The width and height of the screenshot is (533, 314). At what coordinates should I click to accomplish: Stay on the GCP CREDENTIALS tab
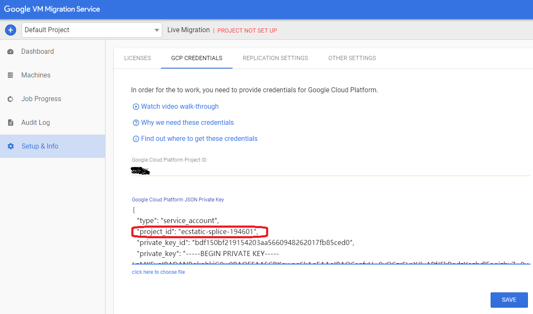(197, 58)
